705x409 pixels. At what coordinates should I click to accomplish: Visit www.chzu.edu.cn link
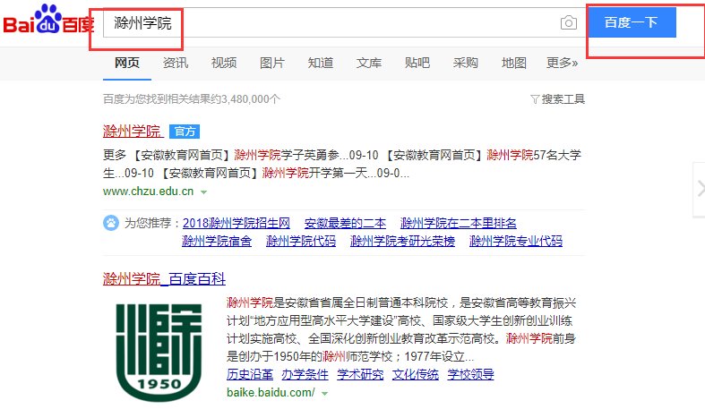tap(149, 192)
